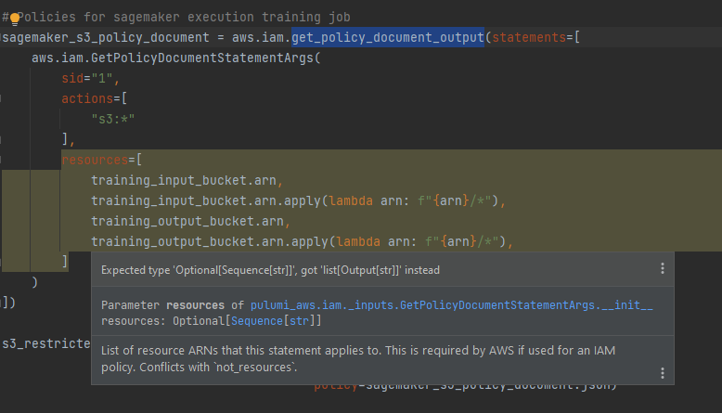This screenshot has width=722, height=413.
Task: Click the 'Expected type' warning message
Action: coord(270,270)
